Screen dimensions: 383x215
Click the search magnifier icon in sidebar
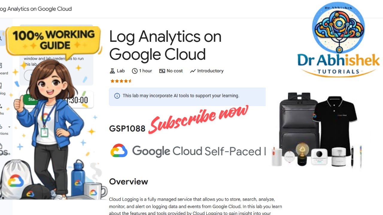(x=1, y=38)
